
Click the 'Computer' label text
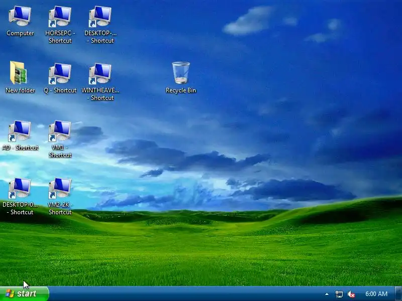[x=20, y=33]
